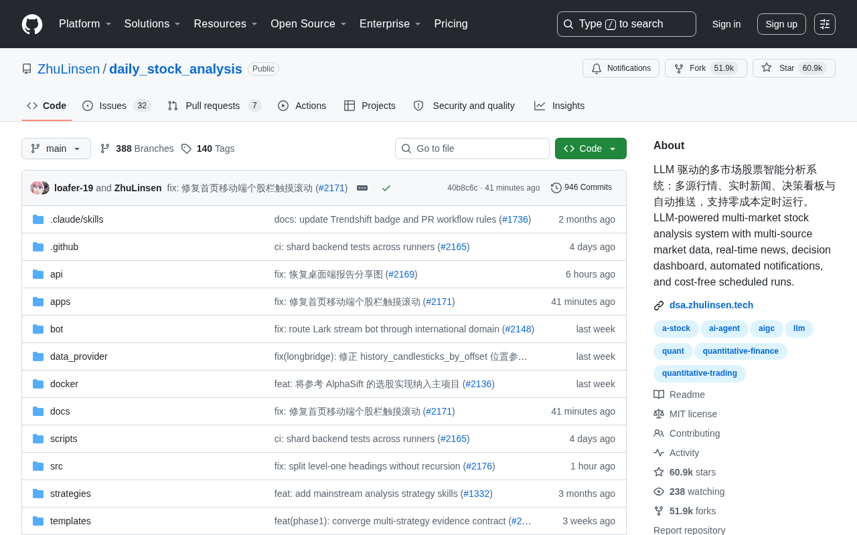Open the Open Source dropdown menu
Image resolution: width=857 pixels, height=535 pixels.
pyautogui.click(x=309, y=24)
